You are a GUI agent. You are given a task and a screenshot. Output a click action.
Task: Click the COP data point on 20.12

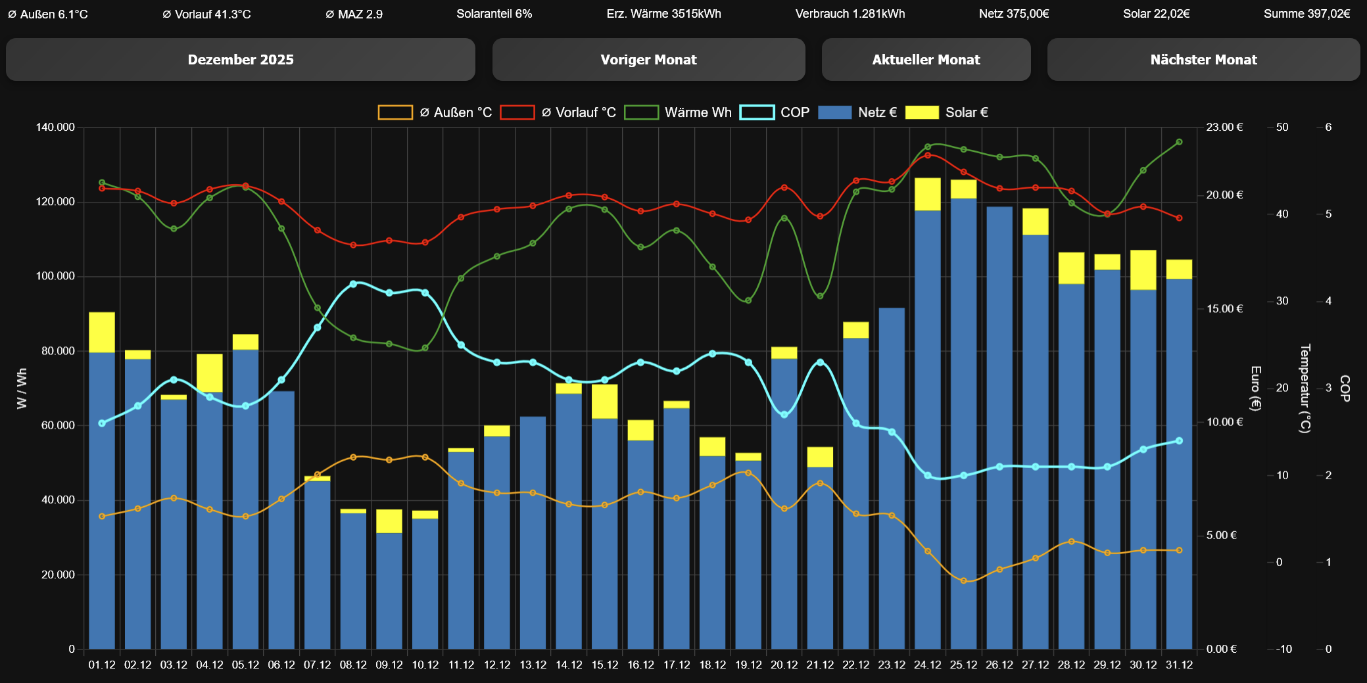[784, 415]
